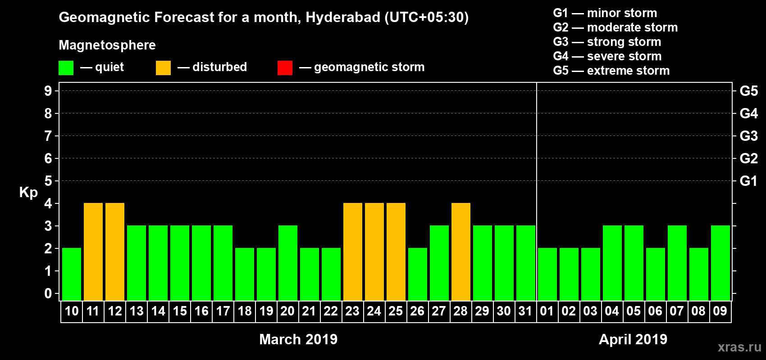Screen dimensions: 766x360
Task: Click the date label 25 on axis
Action: (396, 311)
